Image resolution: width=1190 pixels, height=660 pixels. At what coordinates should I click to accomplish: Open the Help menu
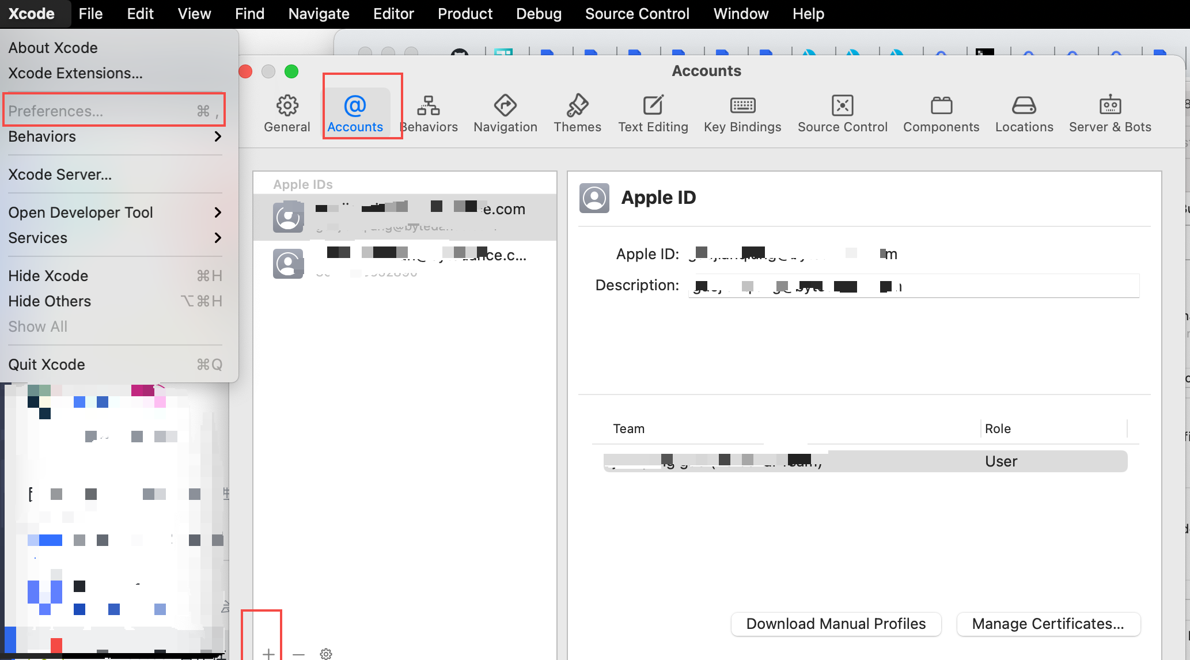click(808, 14)
